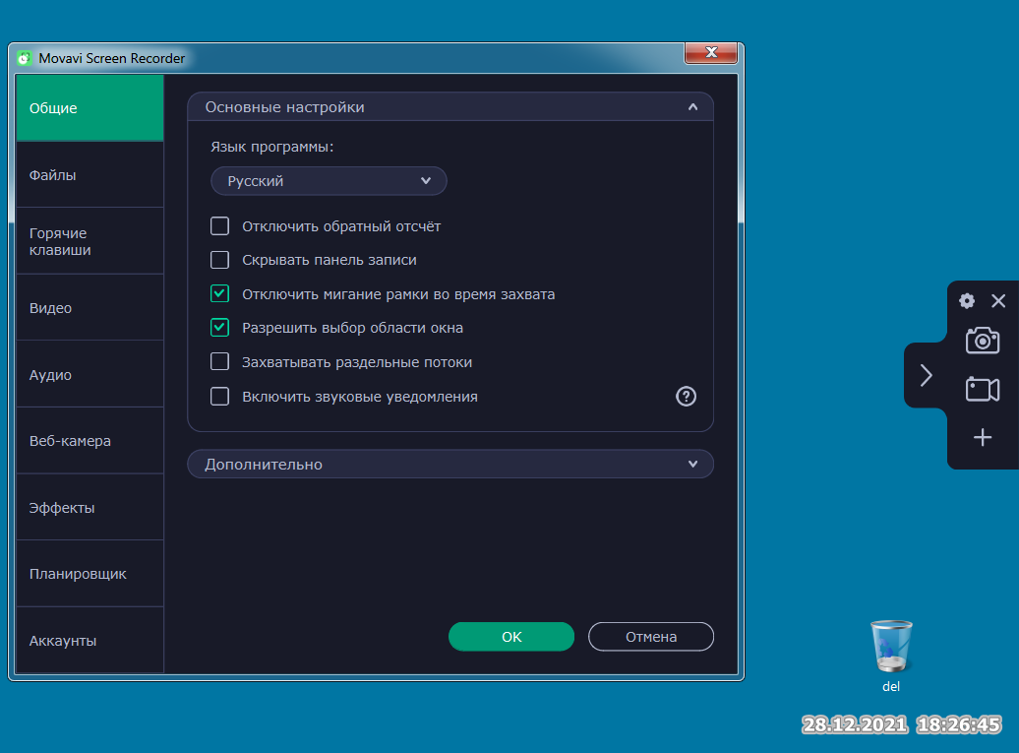Screen dimensions: 1019x753
Task: Close the Movavi settings window
Action: (711, 53)
